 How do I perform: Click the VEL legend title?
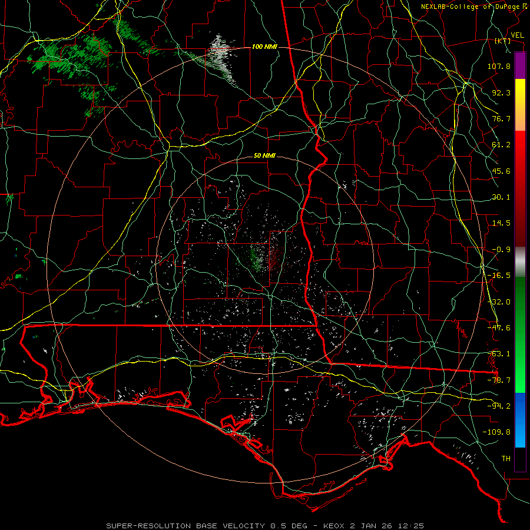[x=518, y=35]
